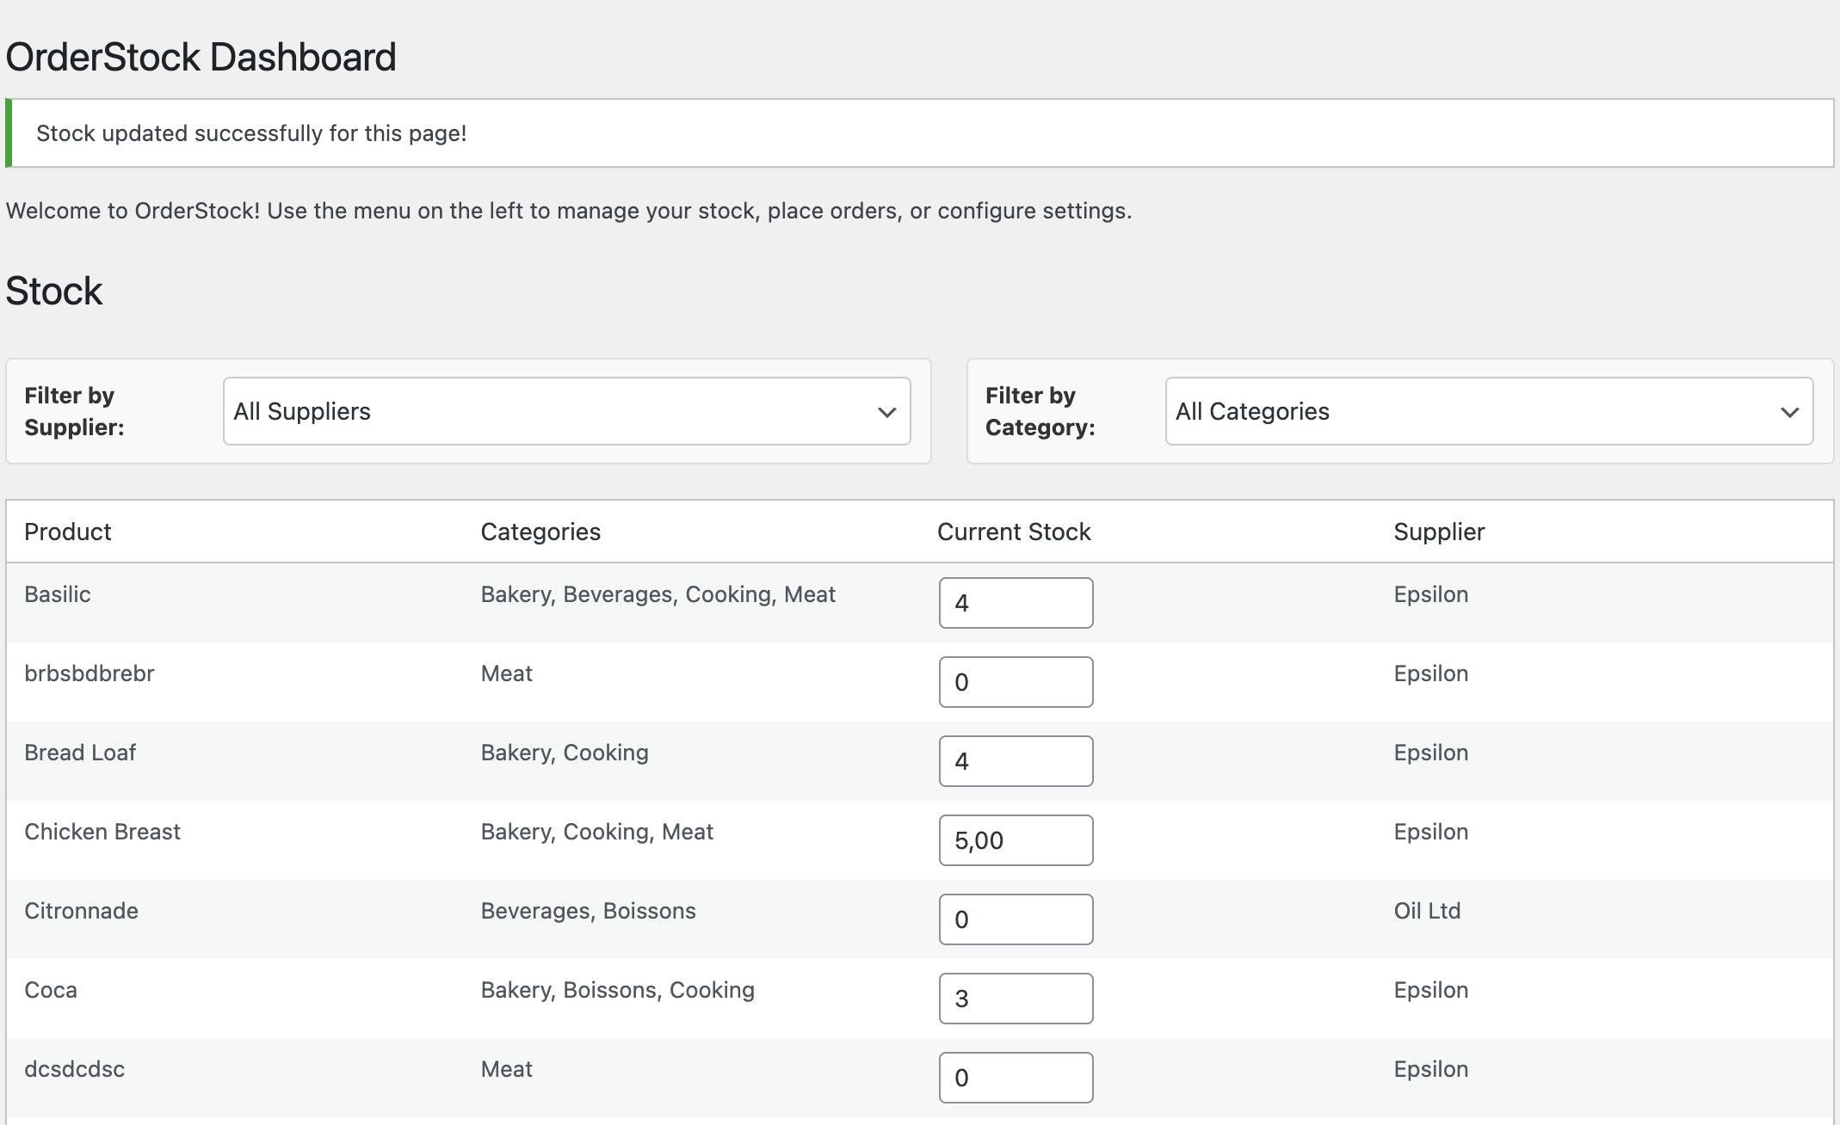Viewport: 1840px width, 1125px height.
Task: Click Chicken Breast stock field showing 5,00
Action: coord(1016,840)
